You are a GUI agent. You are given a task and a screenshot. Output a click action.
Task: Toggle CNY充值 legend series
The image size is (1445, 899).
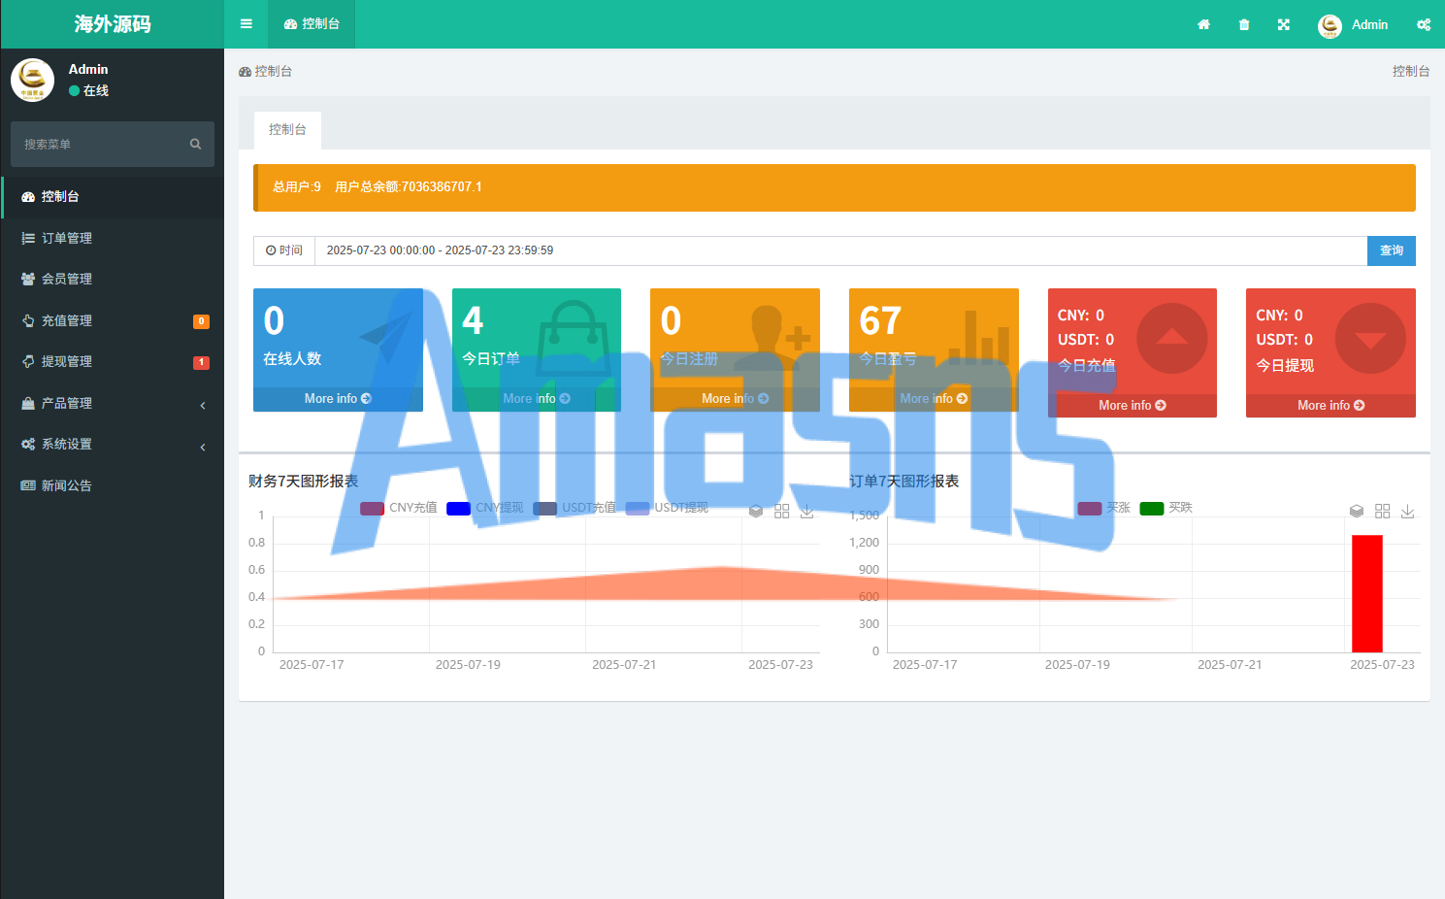[x=398, y=508]
